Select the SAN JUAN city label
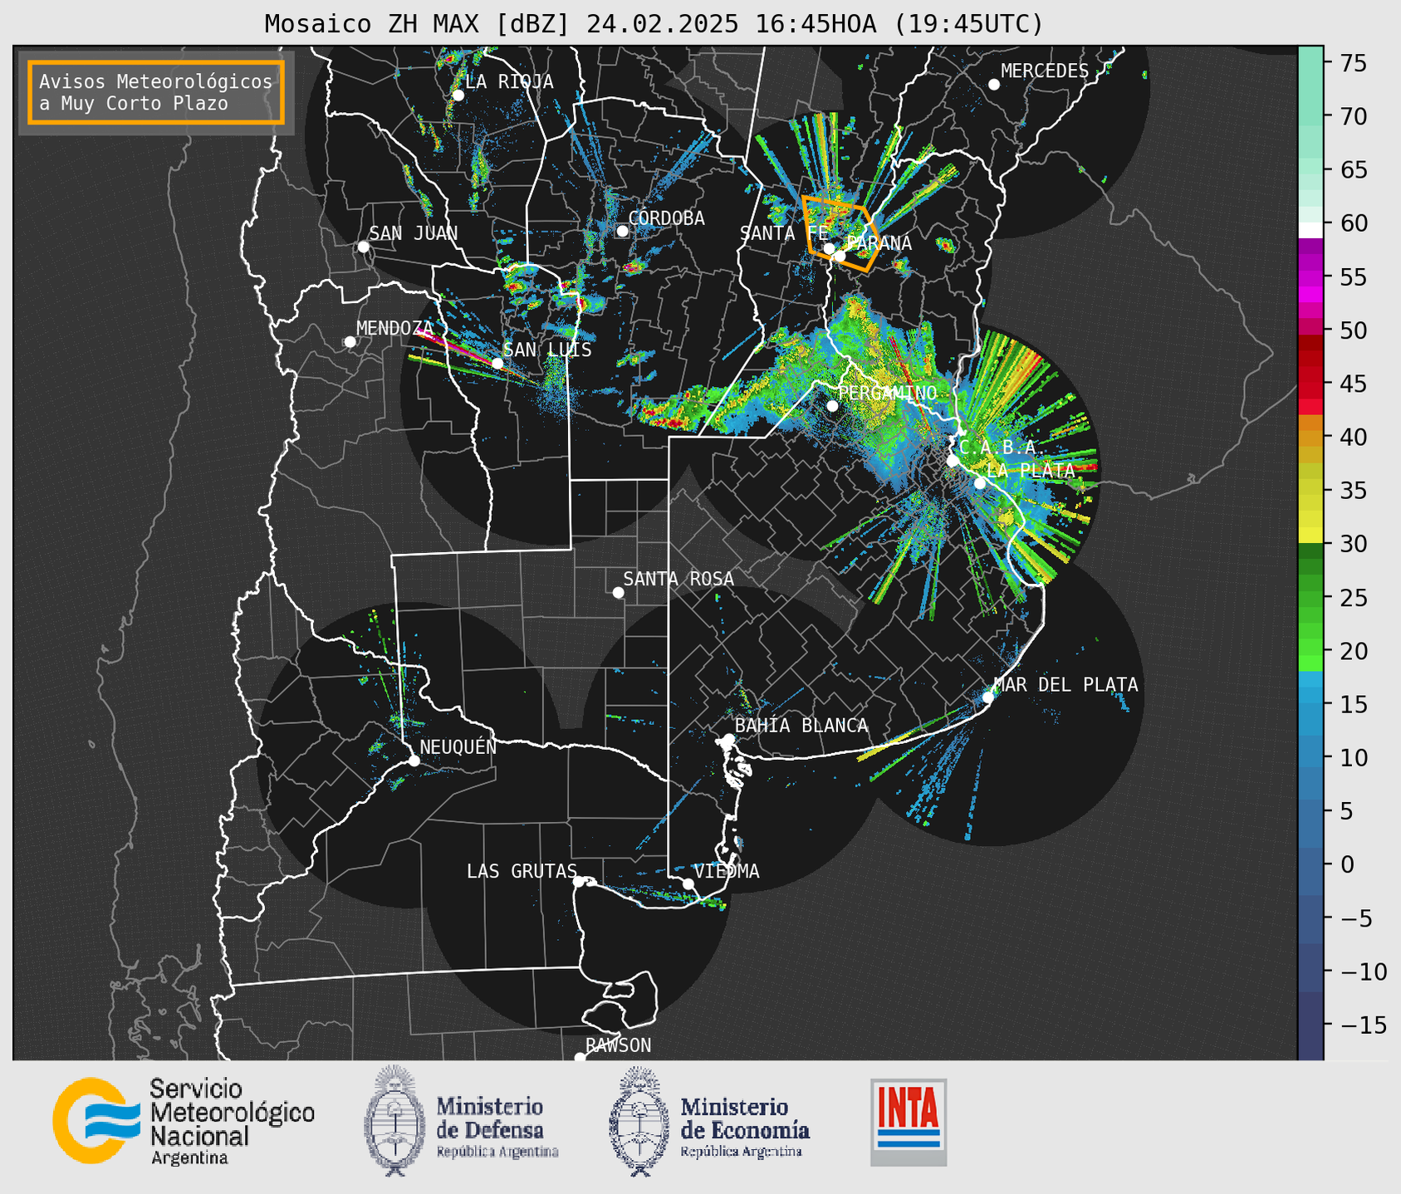 click(414, 233)
